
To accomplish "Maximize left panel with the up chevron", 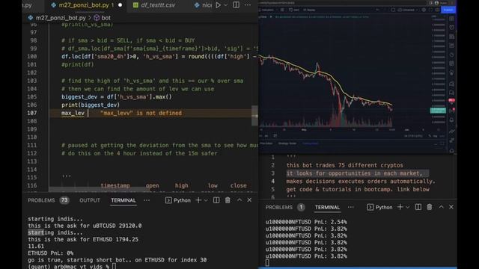I will 239,200.
